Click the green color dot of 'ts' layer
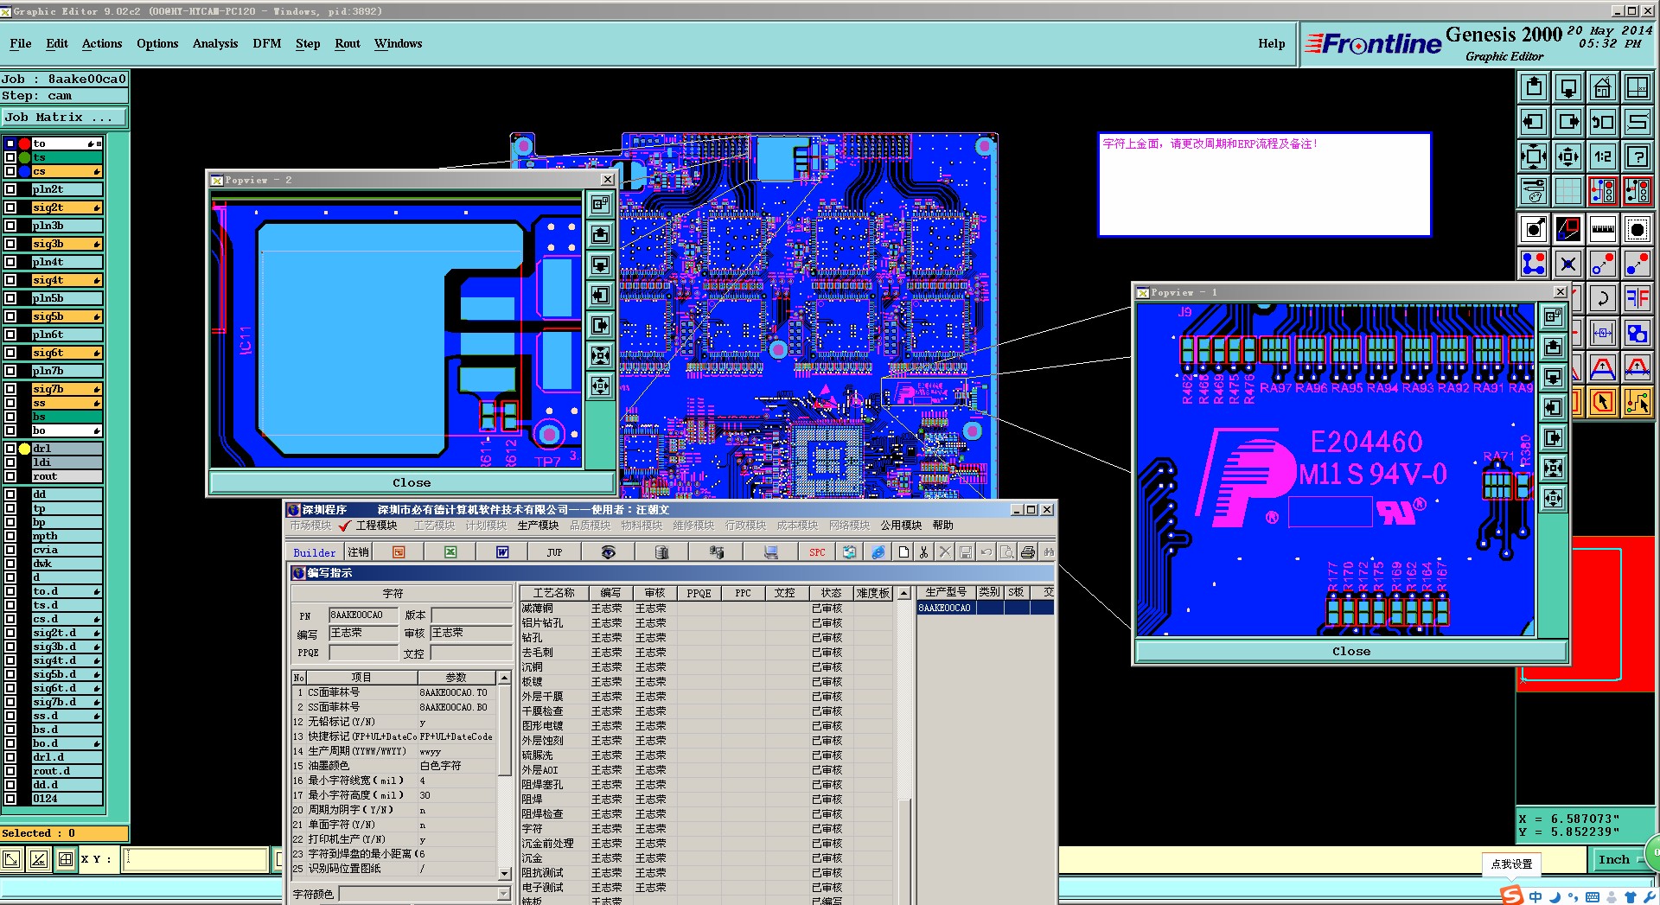Image resolution: width=1660 pixels, height=905 pixels. [x=25, y=157]
